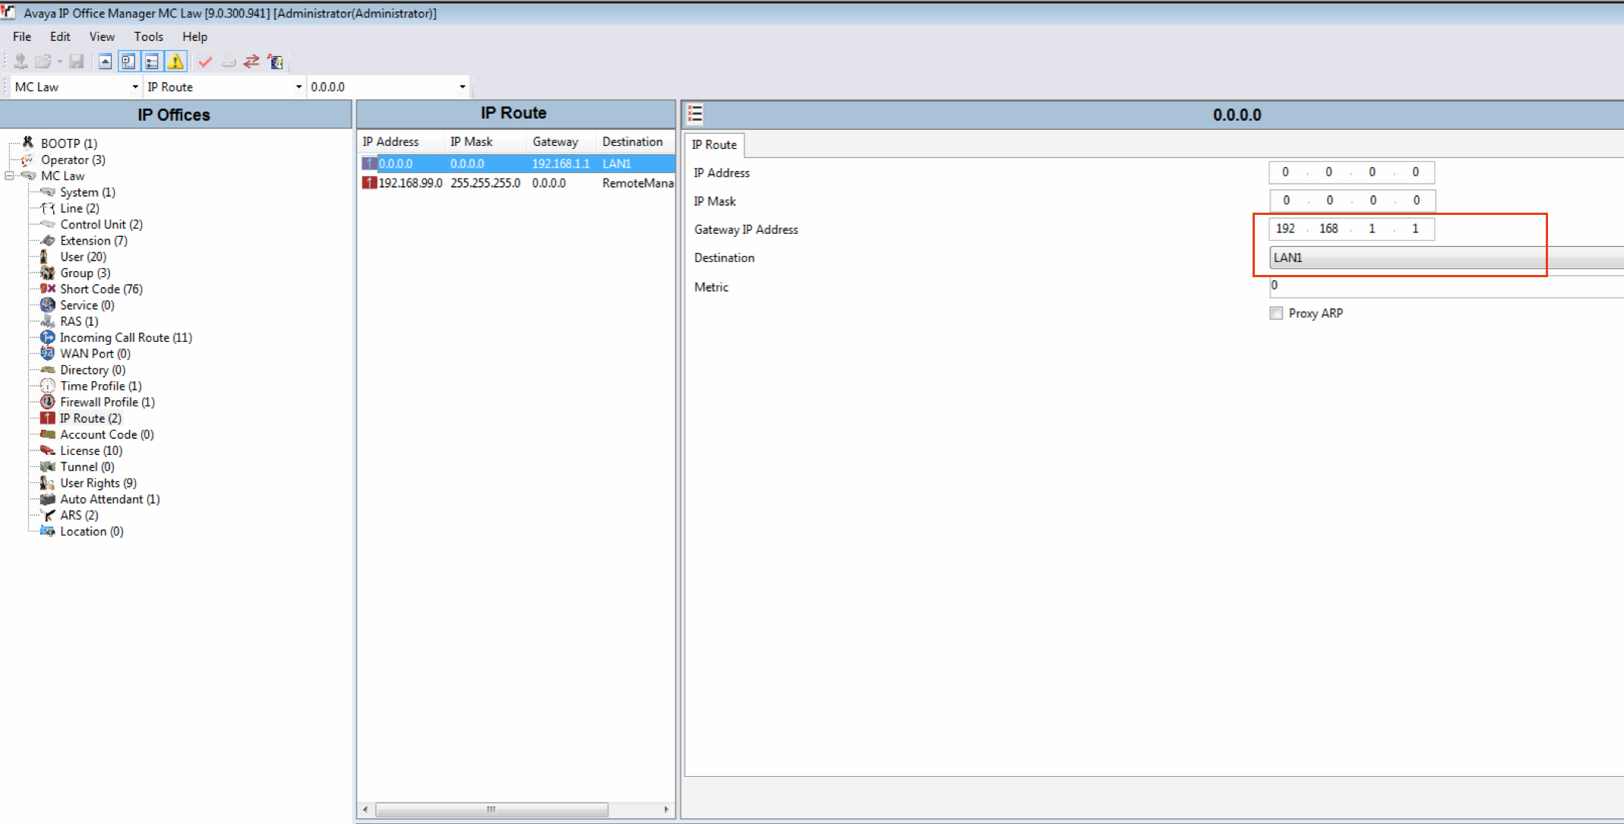Image resolution: width=1624 pixels, height=824 pixels.
Task: Click the Upload configuration icon
Action: click(x=105, y=61)
